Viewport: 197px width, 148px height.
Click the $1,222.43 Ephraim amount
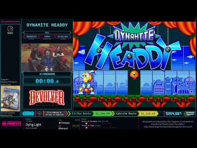click(x=148, y=113)
